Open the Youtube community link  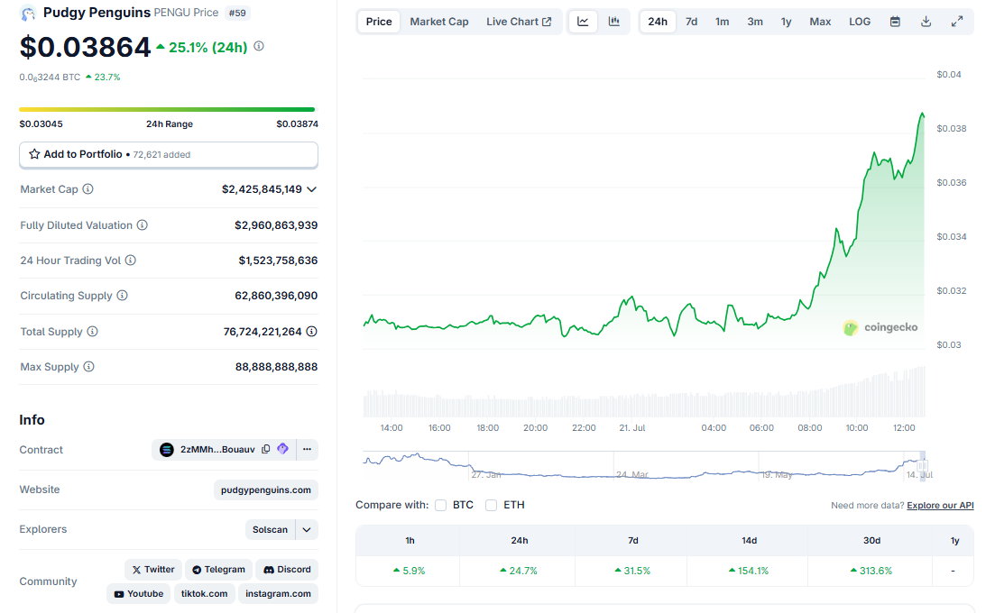point(138,594)
